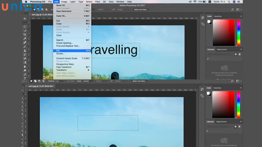Enable Add to selection mode in lower options bar
Viewport: 262px width, 147px height.
coord(35,81)
